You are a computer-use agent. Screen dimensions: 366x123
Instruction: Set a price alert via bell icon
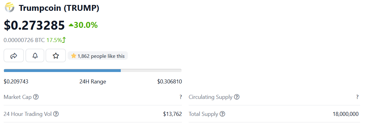pos(35,56)
